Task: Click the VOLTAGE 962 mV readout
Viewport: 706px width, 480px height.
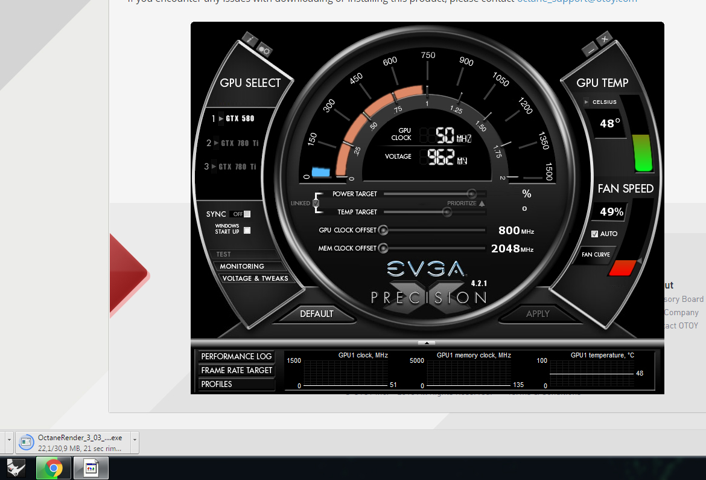Action: click(444, 157)
